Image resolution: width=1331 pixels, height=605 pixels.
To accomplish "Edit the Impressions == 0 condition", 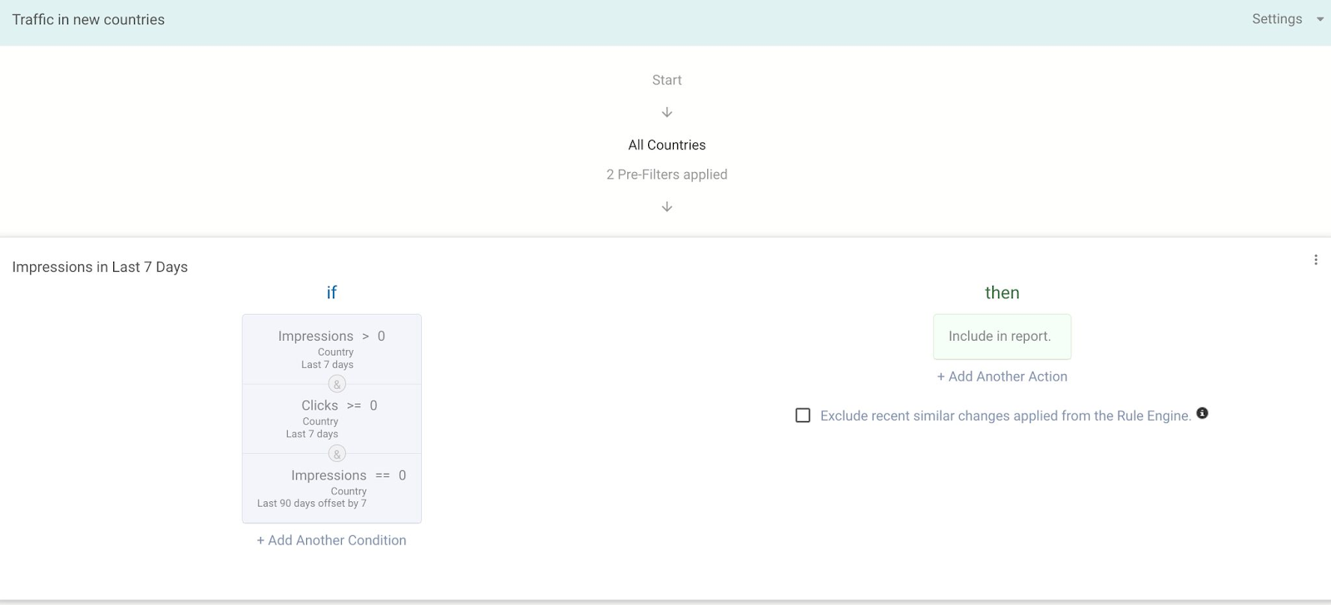I will click(331, 488).
